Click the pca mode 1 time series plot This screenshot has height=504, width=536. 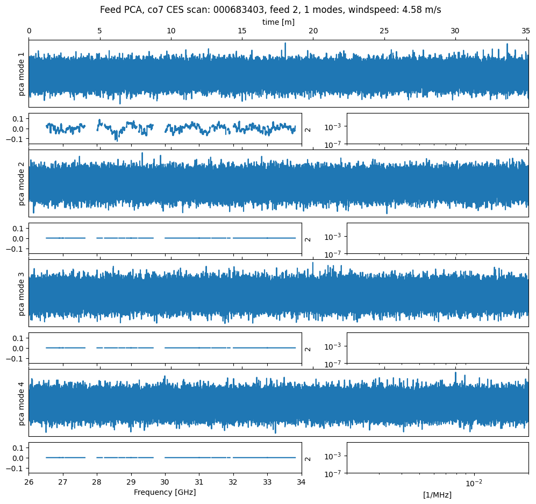point(278,74)
